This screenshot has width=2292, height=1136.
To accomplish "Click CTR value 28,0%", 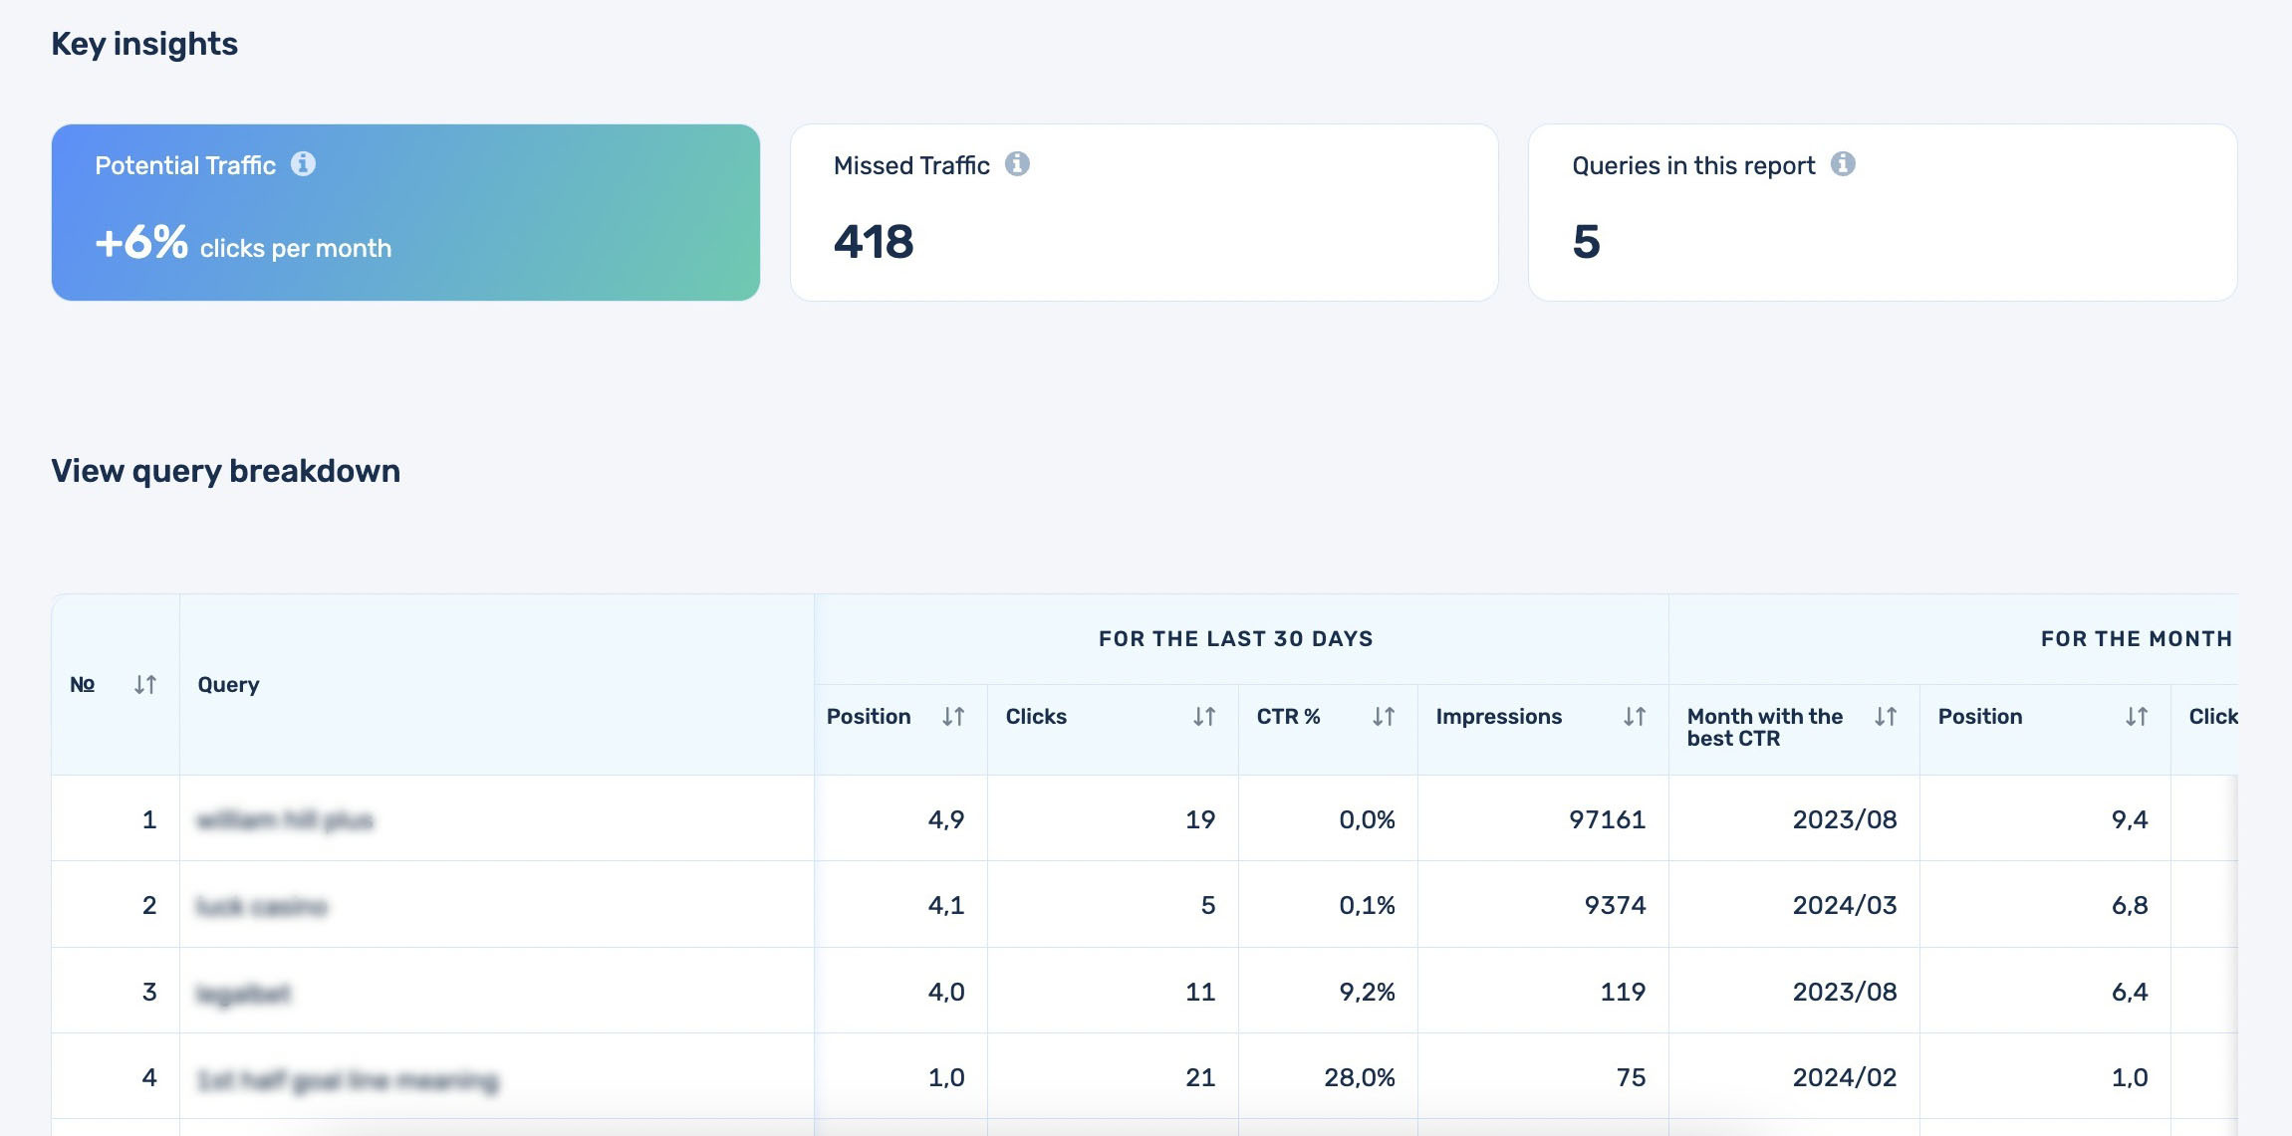I will click(1359, 1077).
